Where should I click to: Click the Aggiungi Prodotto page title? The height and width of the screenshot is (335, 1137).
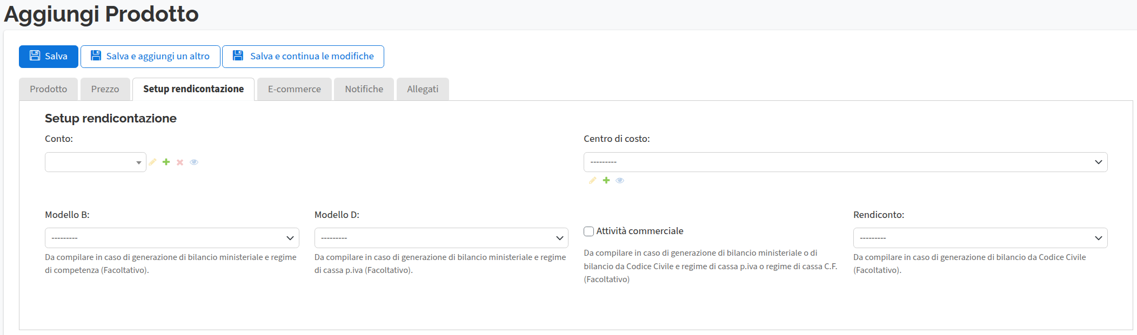tap(102, 14)
